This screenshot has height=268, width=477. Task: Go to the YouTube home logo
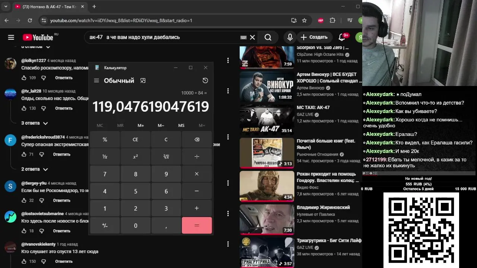38,37
